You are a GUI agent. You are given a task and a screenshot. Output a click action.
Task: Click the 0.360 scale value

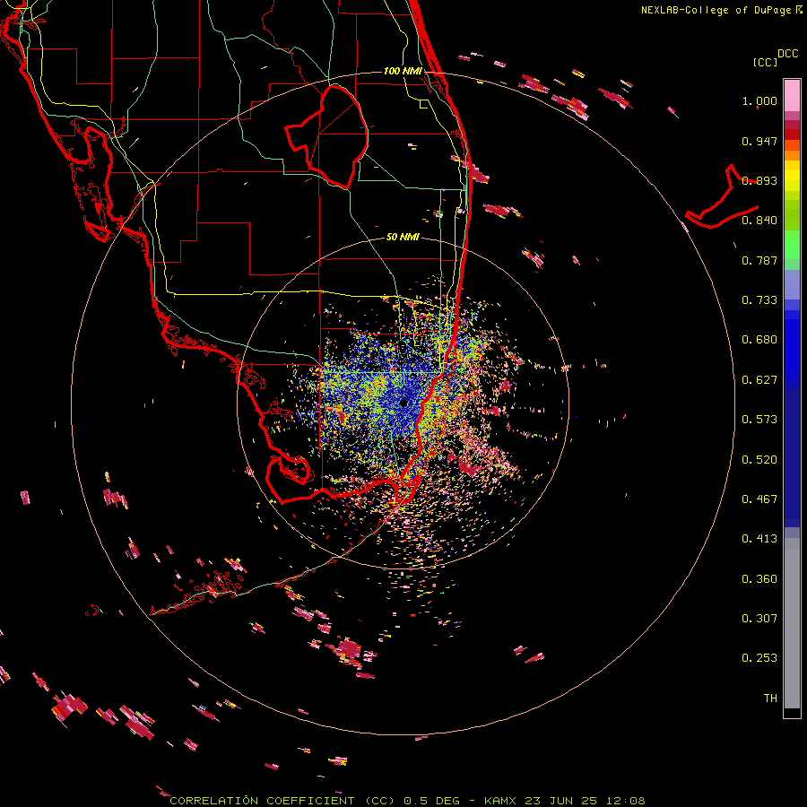click(759, 579)
